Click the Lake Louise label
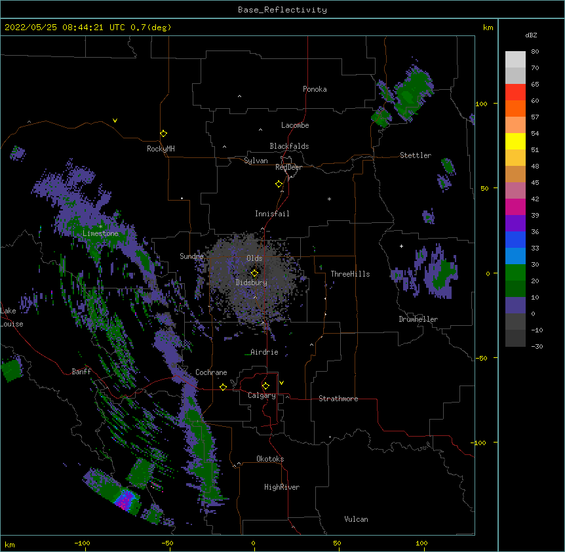This screenshot has width=565, height=552. tap(12, 317)
